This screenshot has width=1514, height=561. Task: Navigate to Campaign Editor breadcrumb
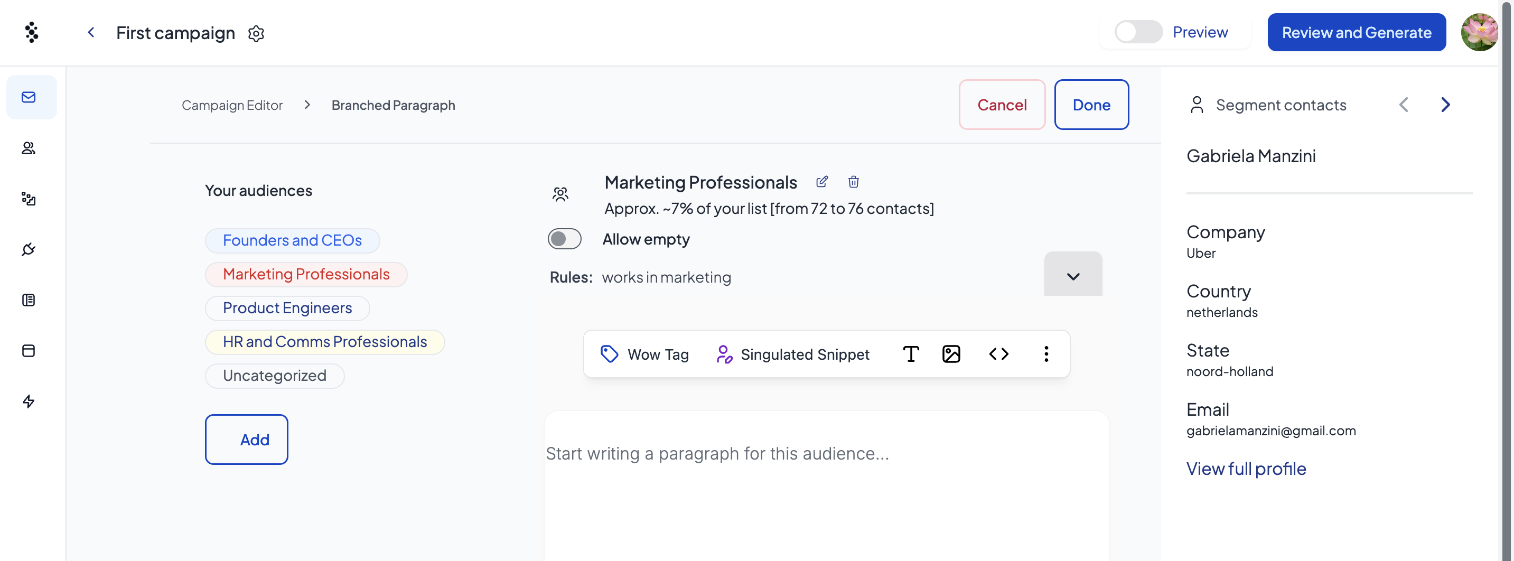[232, 105]
